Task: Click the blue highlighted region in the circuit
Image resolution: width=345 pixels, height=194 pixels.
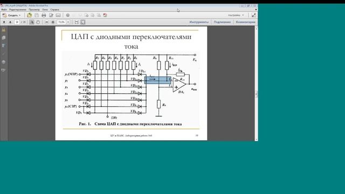Action: [x=158, y=80]
